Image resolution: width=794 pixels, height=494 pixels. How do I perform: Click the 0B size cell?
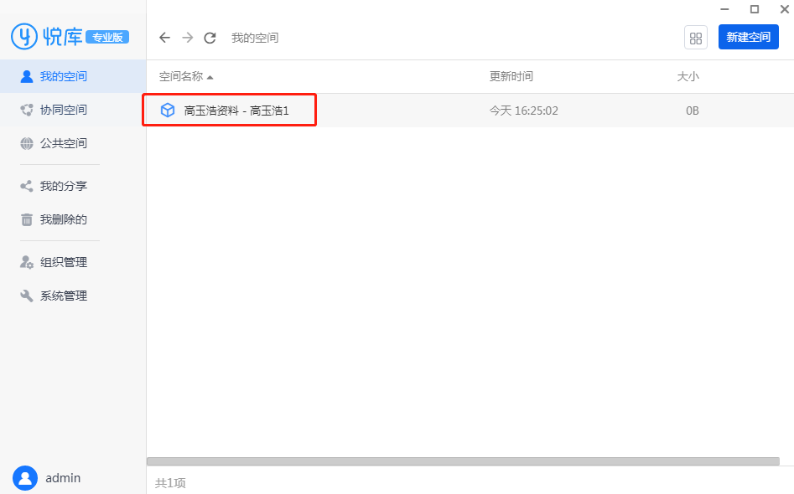[693, 111]
